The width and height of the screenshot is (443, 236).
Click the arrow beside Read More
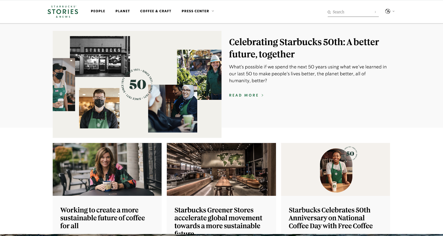coord(262,95)
